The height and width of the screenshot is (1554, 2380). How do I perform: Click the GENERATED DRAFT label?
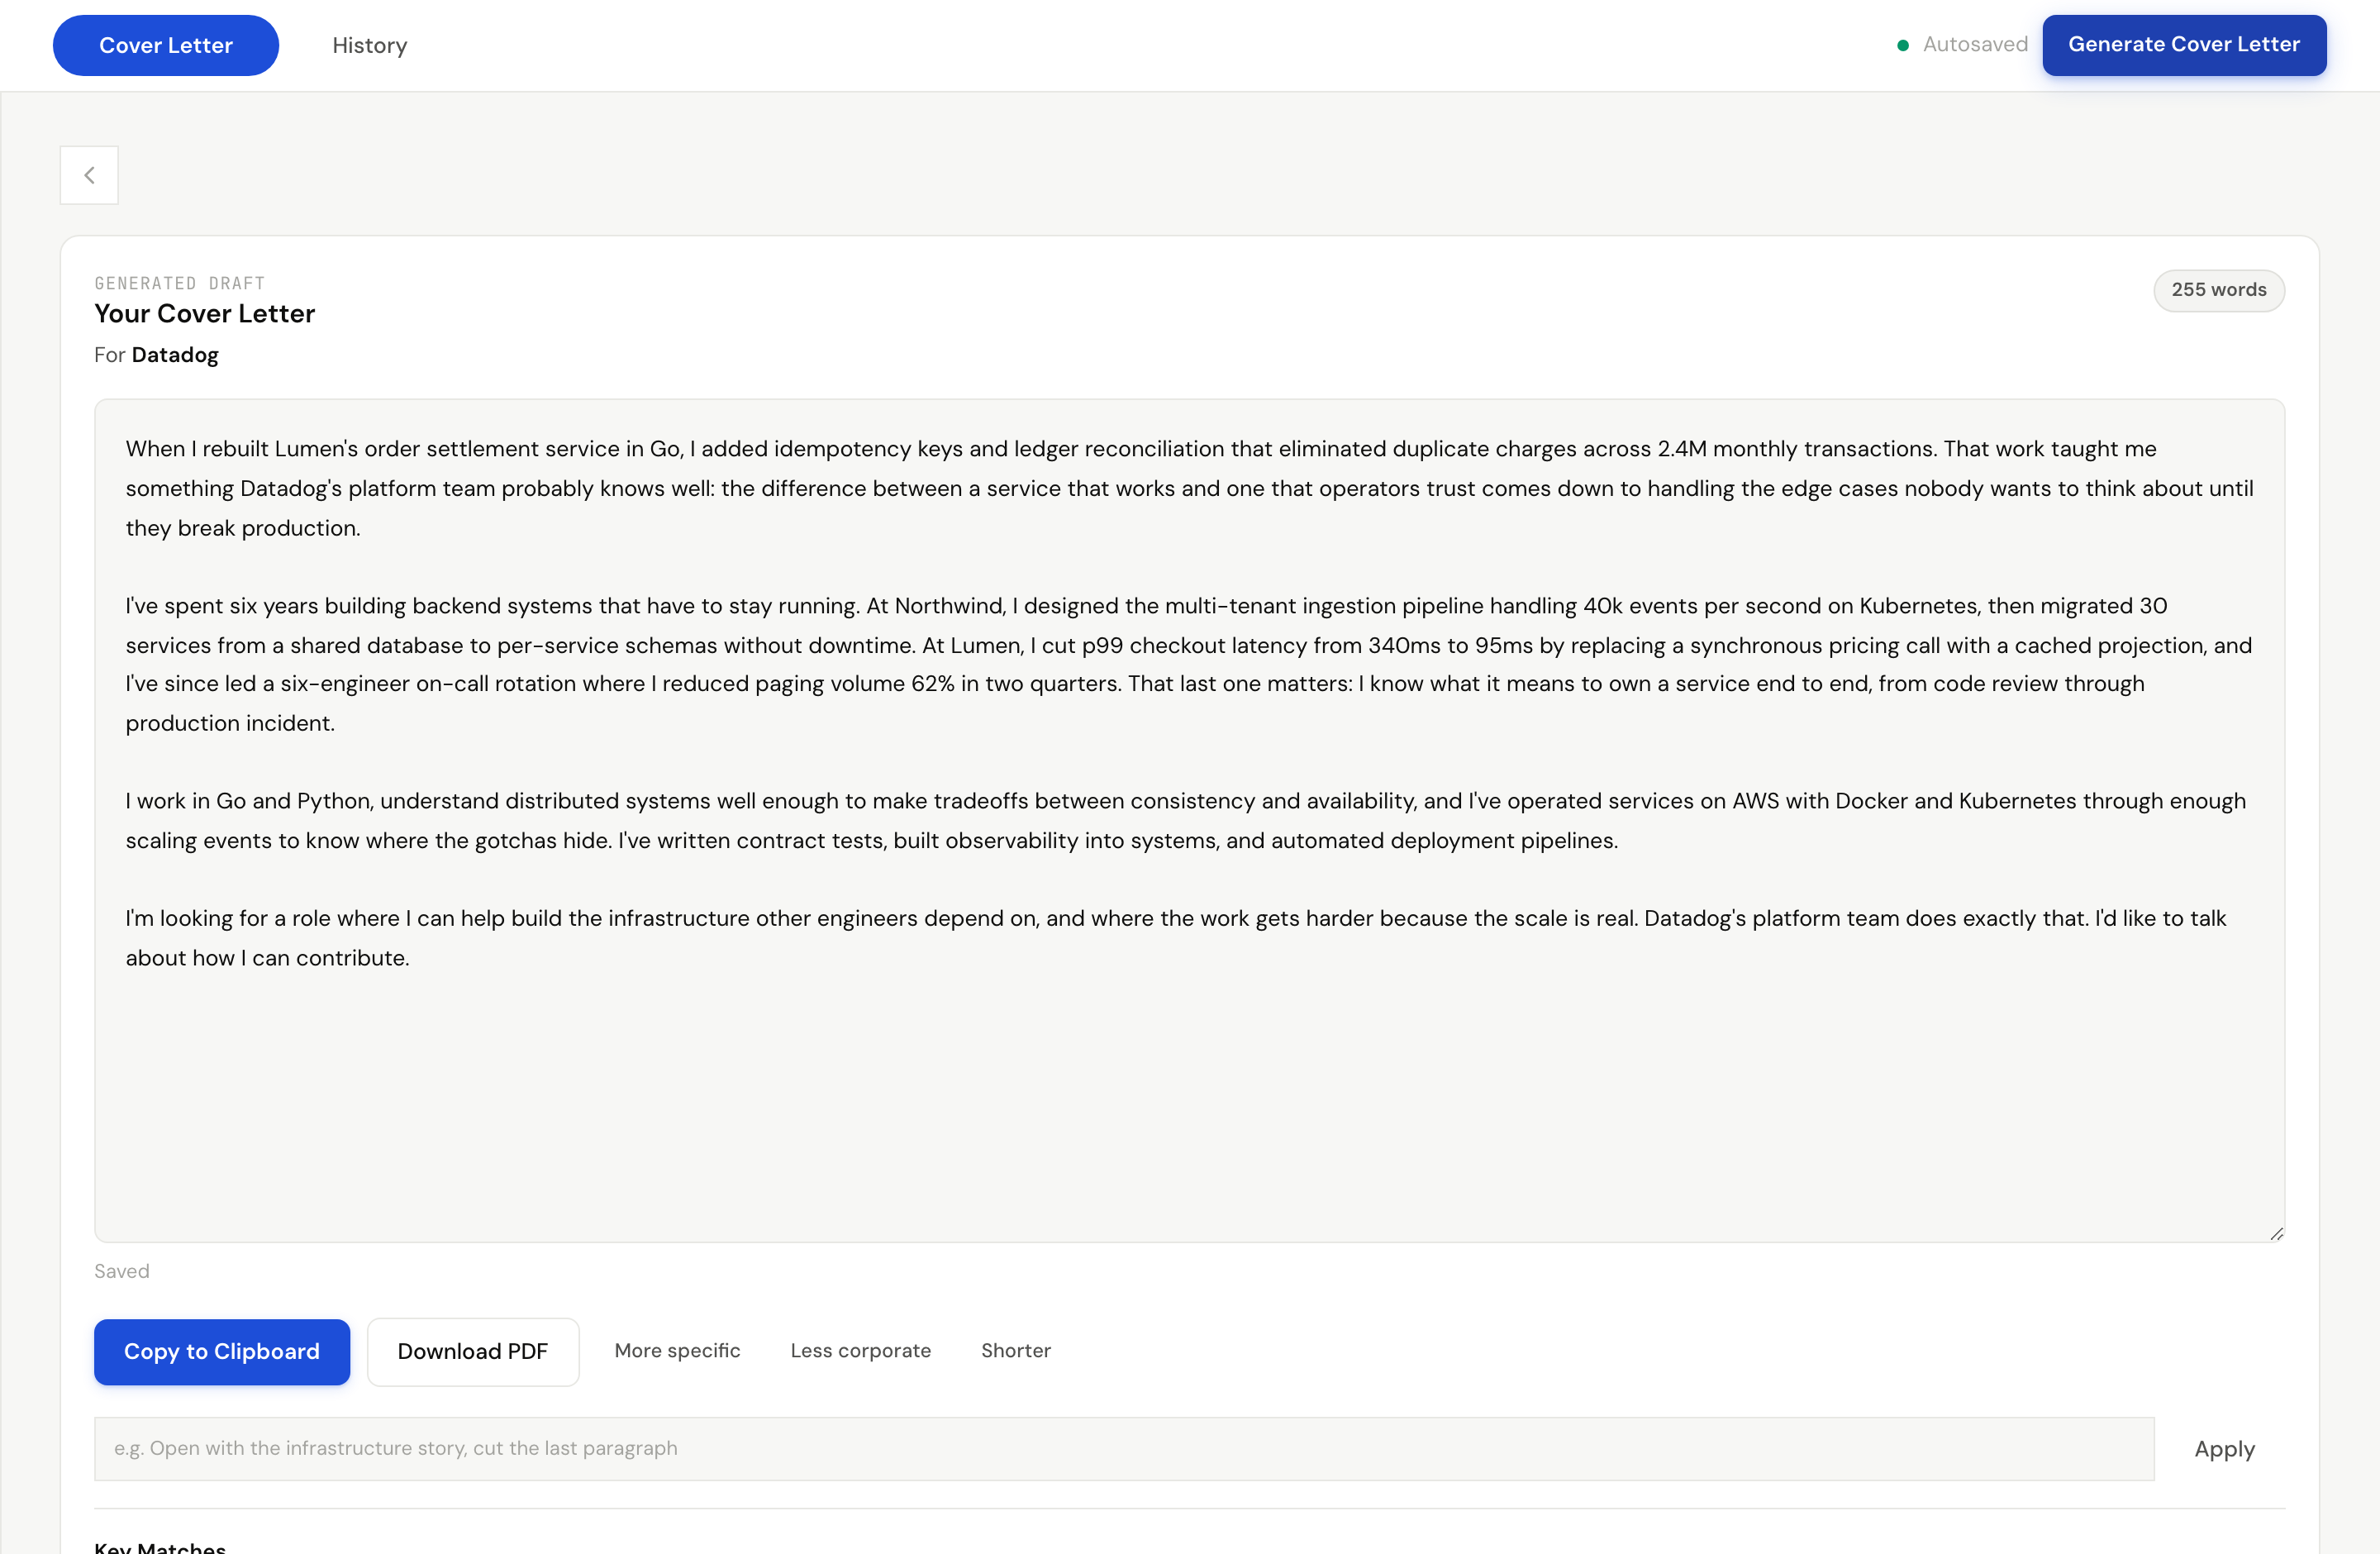pyautogui.click(x=180, y=283)
